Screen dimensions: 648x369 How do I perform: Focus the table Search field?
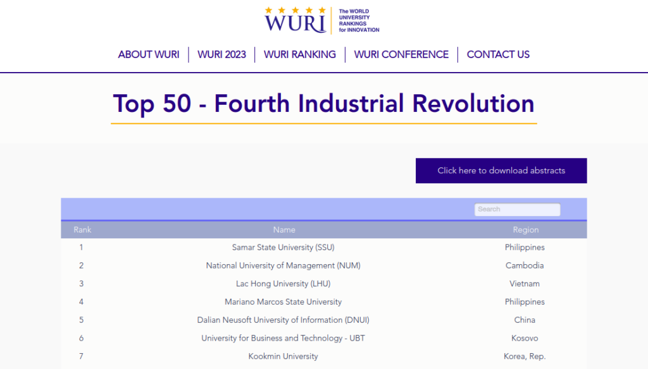click(x=517, y=209)
